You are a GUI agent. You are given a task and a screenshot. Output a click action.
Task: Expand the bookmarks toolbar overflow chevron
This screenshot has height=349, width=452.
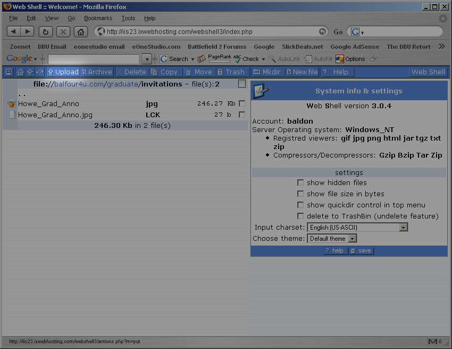point(441,47)
